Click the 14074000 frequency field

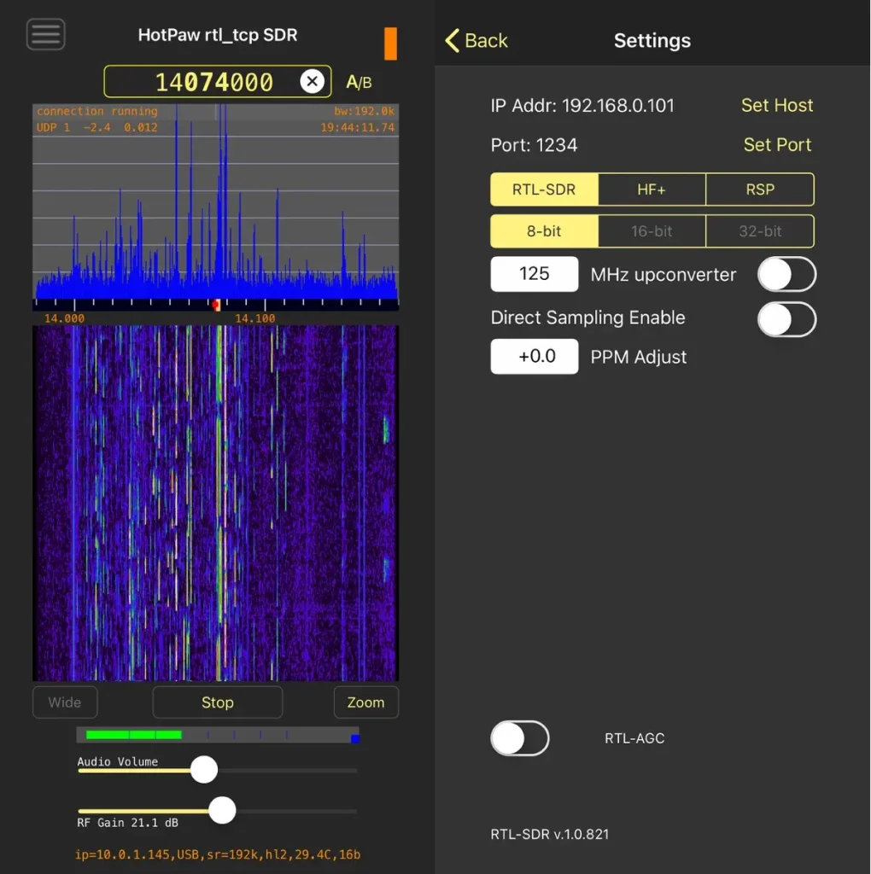coord(218,81)
